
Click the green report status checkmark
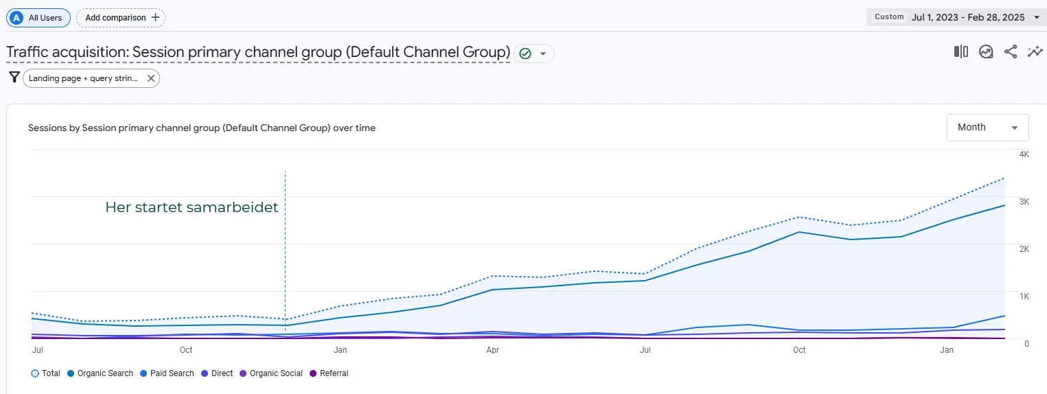coord(525,54)
